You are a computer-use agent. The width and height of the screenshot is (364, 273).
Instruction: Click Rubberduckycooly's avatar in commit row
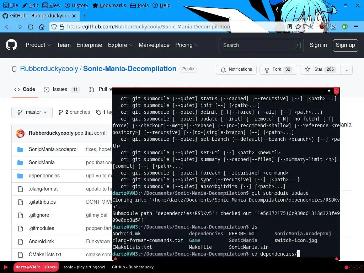coord(20,133)
